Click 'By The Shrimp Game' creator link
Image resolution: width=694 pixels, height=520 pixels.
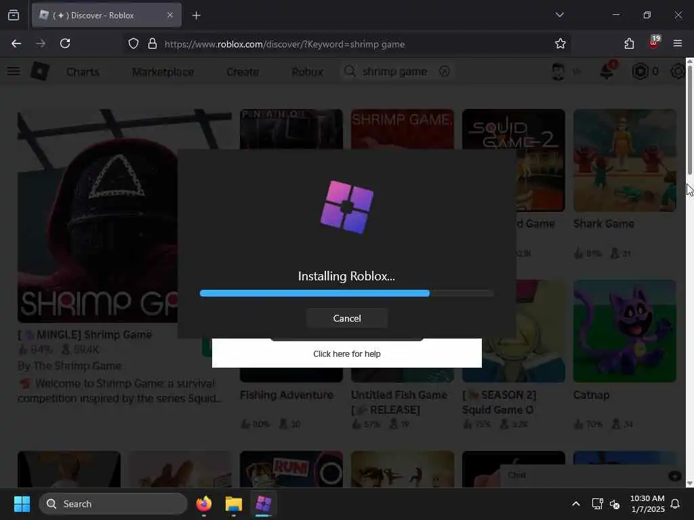click(70, 366)
